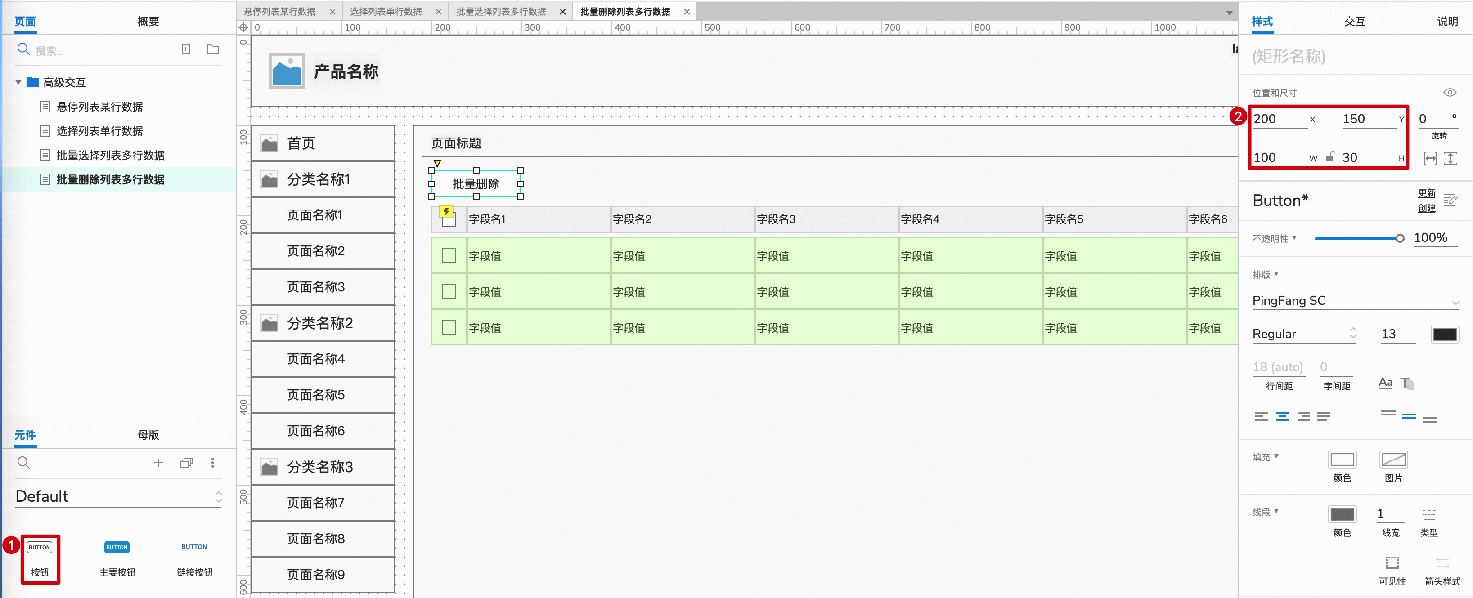Image resolution: width=1473 pixels, height=598 pixels.
Task: Set vertical alignment to middle
Action: click(1410, 416)
